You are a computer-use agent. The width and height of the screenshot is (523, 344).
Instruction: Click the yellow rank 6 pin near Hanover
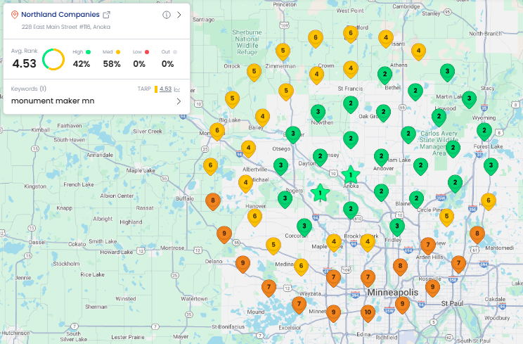[255, 216]
